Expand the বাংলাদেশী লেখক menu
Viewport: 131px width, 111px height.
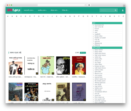pos(29,10)
